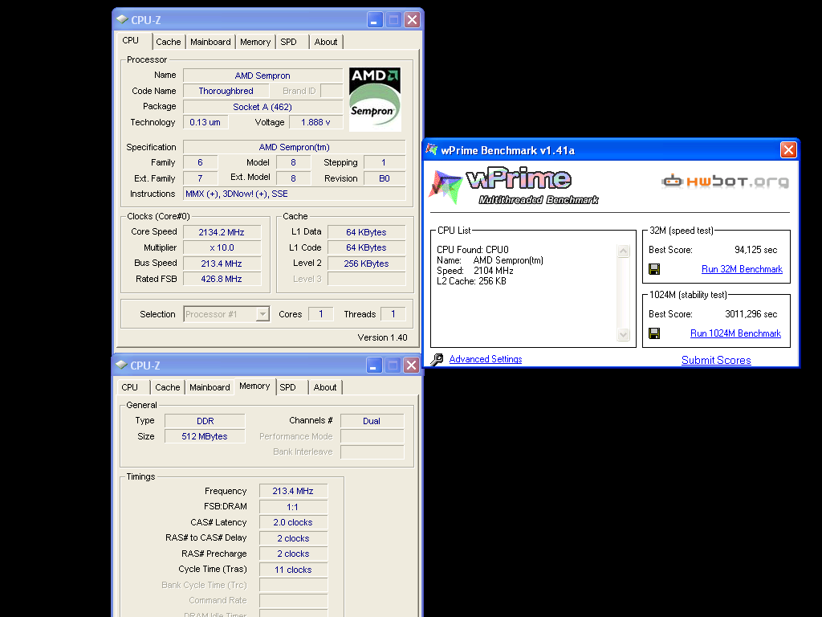
Task: Open About tab in top CPU-Z window
Action: (x=326, y=42)
